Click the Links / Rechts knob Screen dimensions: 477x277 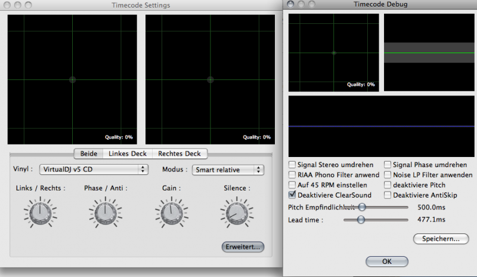click(40, 211)
